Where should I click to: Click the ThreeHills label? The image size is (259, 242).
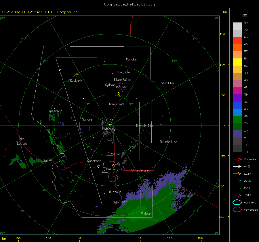[x=144, y=126]
